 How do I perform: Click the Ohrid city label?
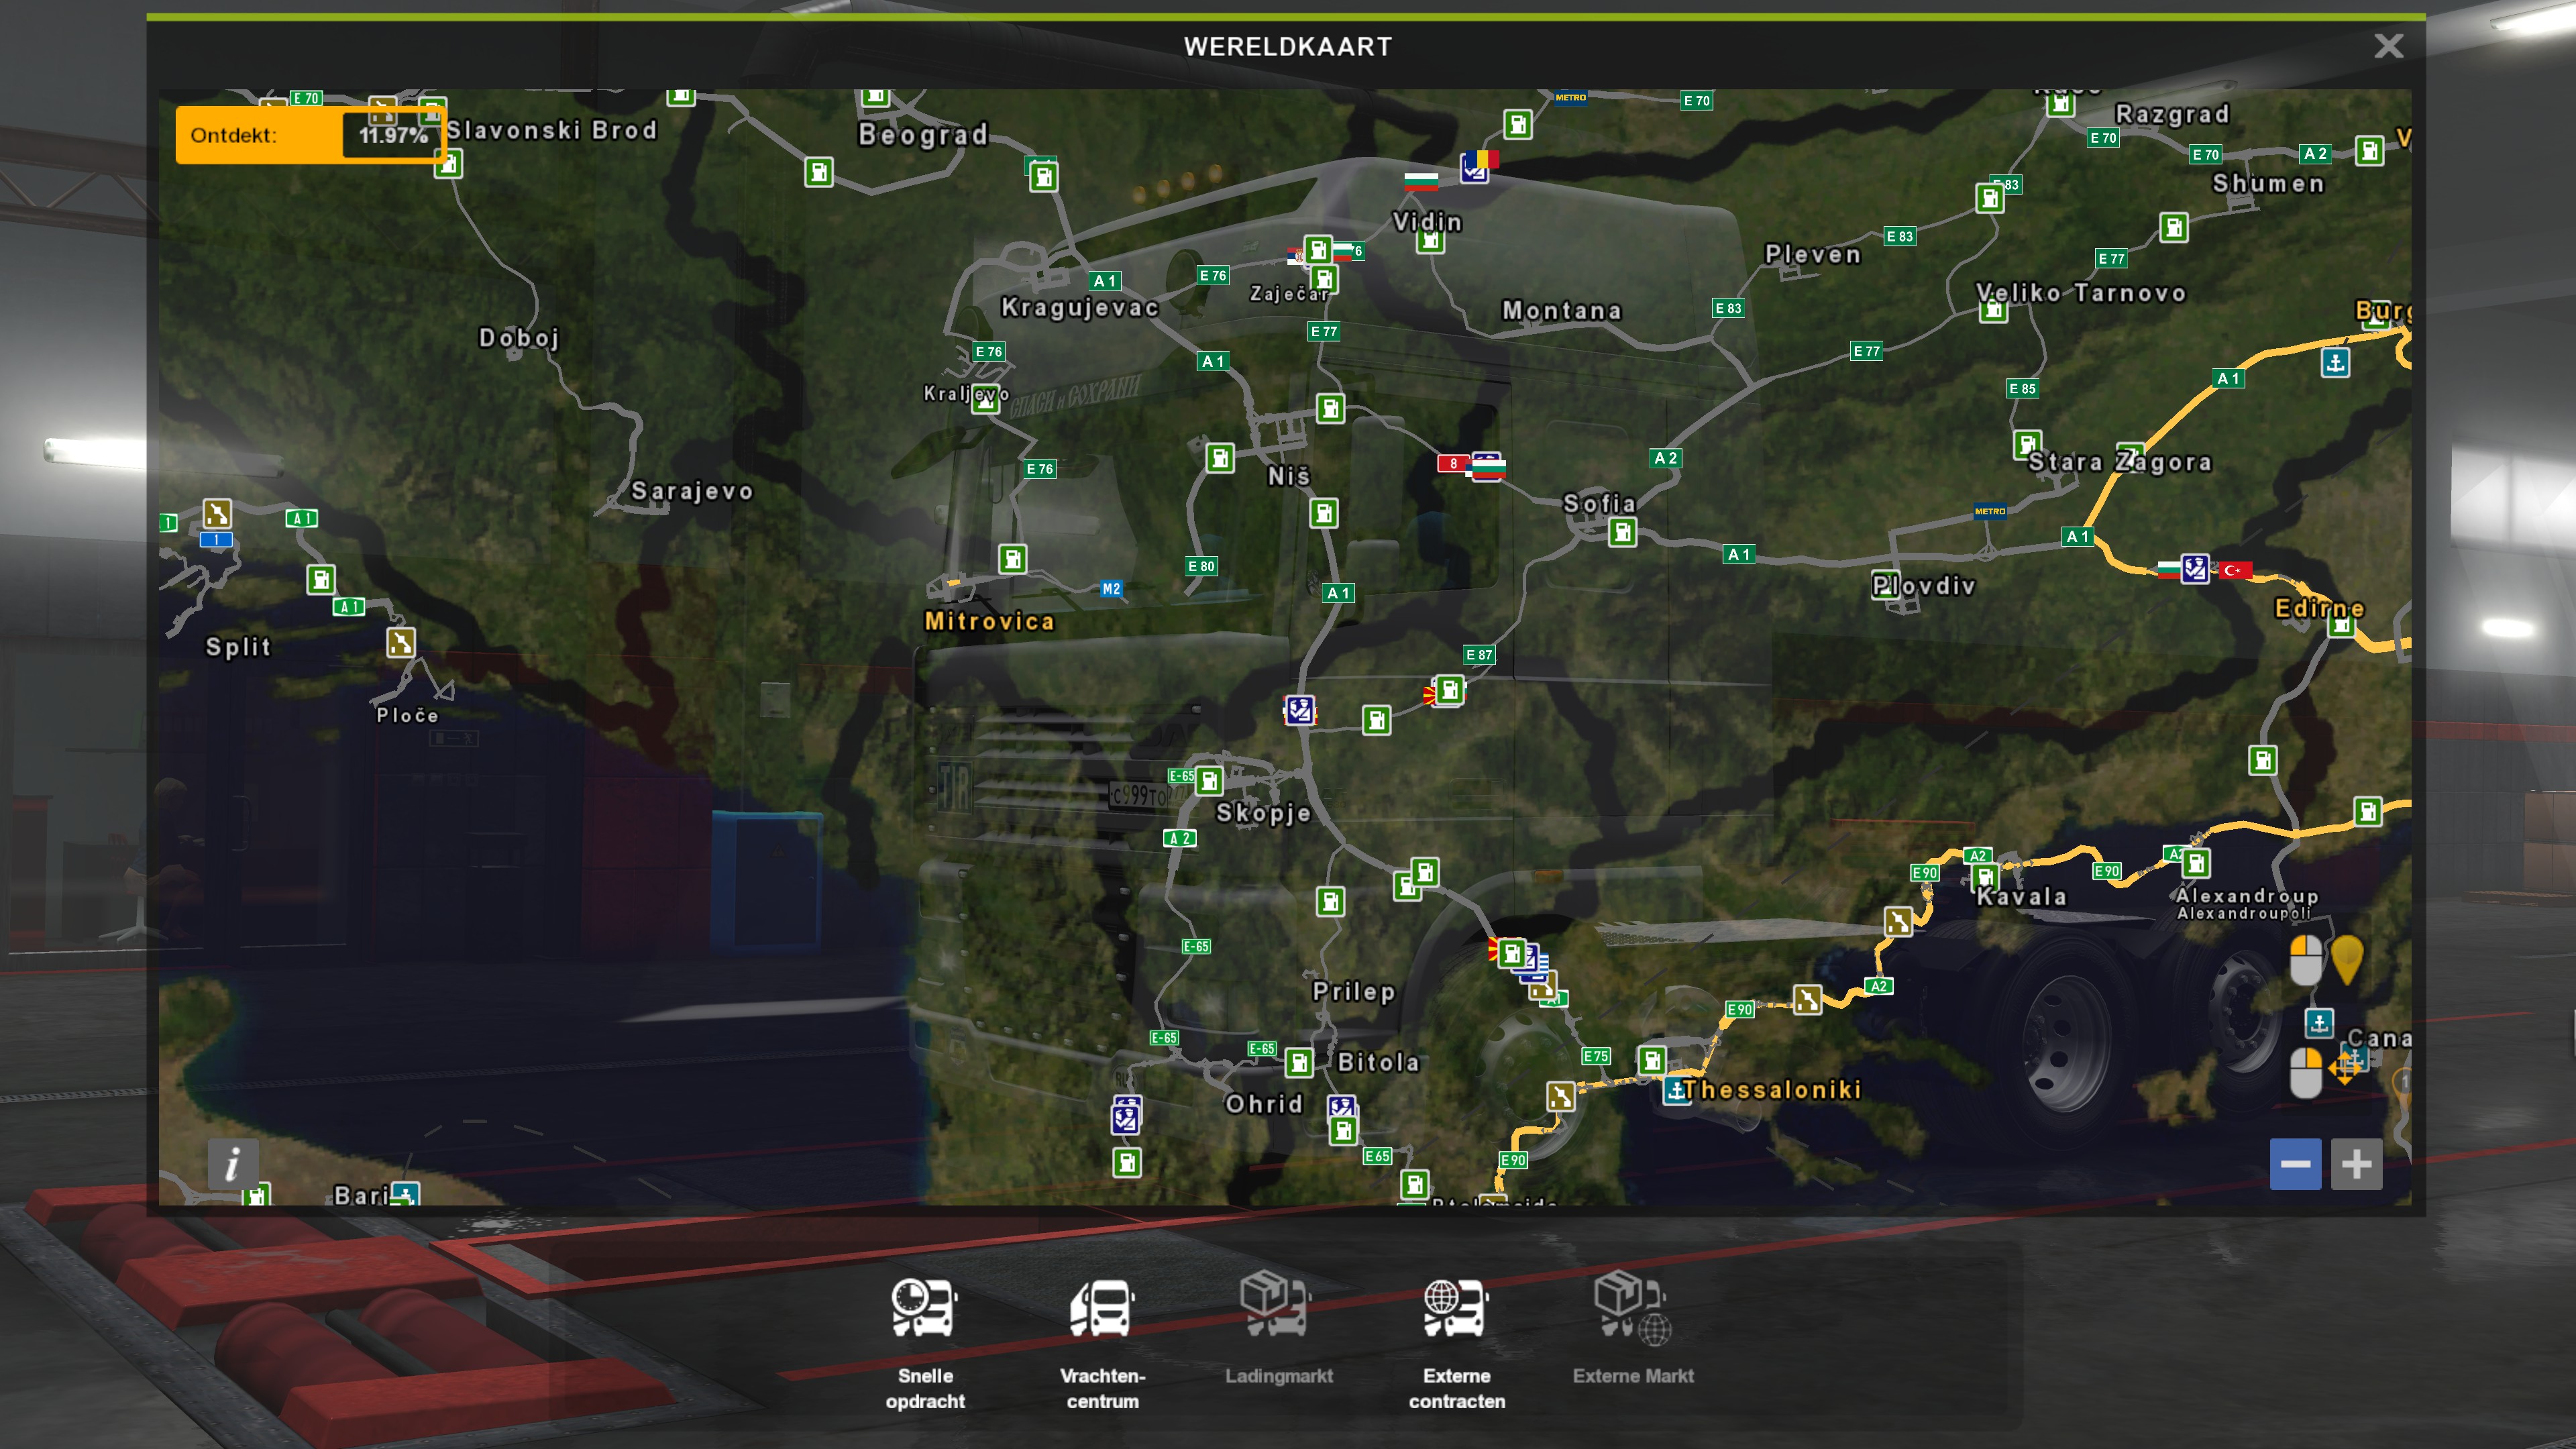1264,1104
